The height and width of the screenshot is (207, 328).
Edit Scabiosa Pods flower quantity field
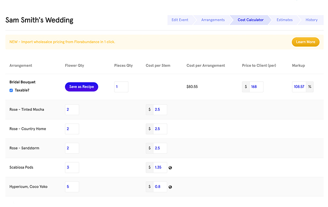(72, 167)
